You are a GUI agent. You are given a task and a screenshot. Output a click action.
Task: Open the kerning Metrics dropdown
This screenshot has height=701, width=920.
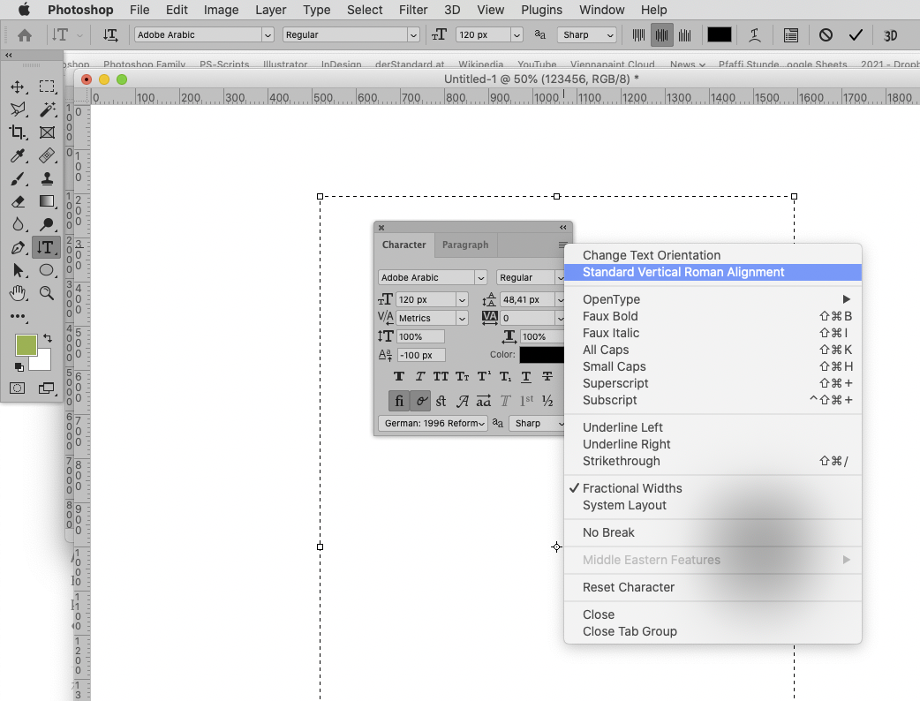tap(432, 317)
